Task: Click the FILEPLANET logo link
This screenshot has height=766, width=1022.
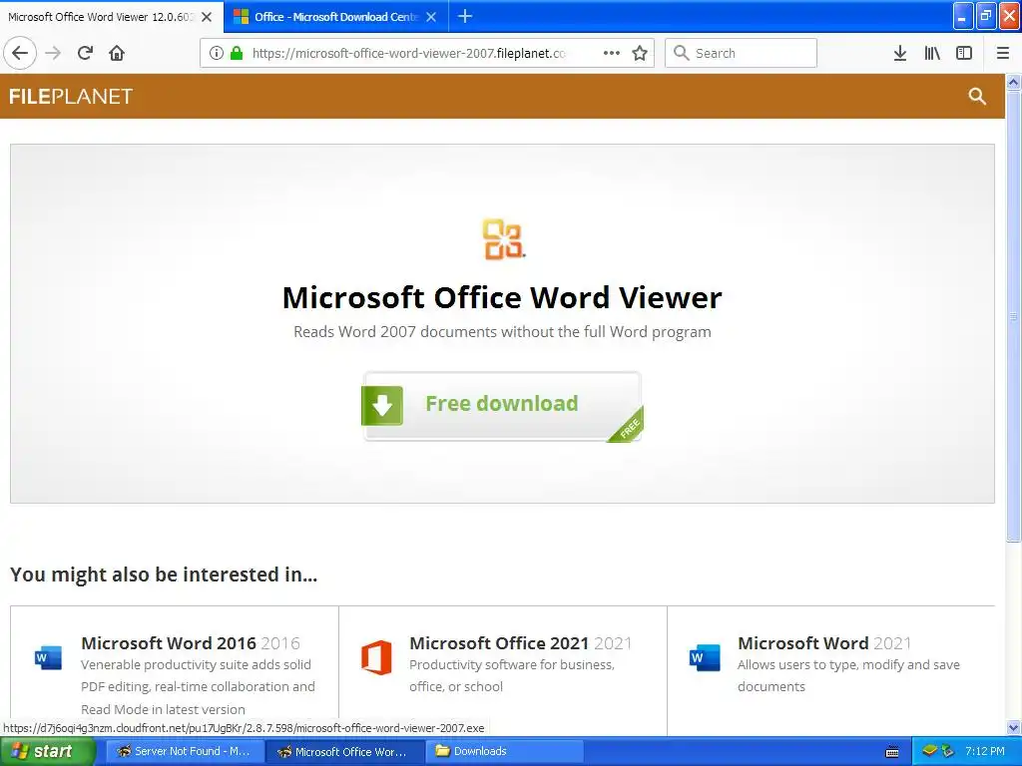Action: (71, 97)
